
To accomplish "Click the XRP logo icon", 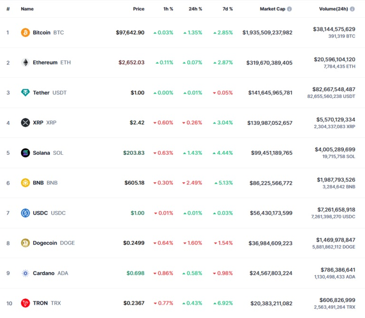I will pos(25,122).
